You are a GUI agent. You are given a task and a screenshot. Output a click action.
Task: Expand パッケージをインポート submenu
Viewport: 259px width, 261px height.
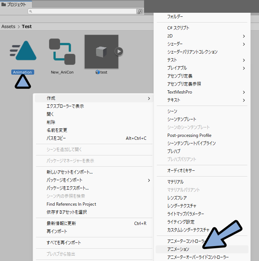[x=94, y=180]
